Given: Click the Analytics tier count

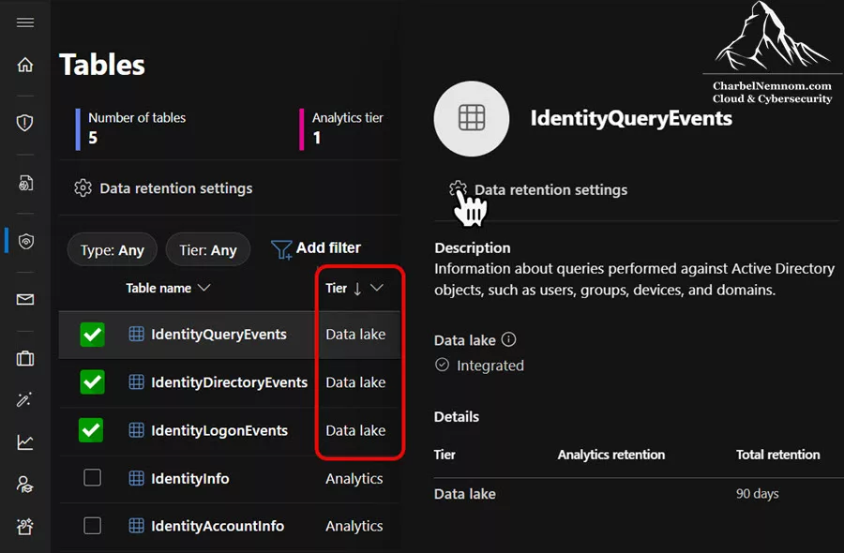Looking at the screenshot, I should pyautogui.click(x=317, y=138).
